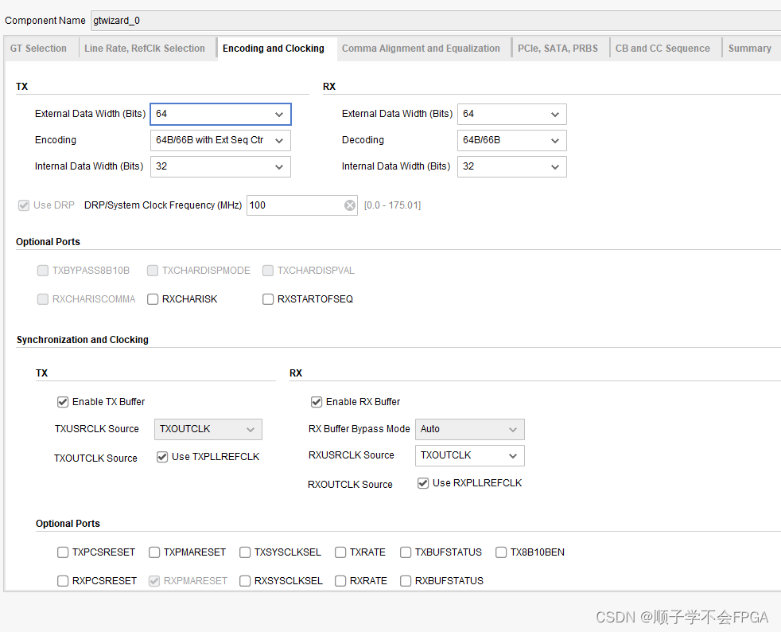Click the RXCHARISCOMMA checkbox
The height and width of the screenshot is (632, 781).
click(x=43, y=299)
